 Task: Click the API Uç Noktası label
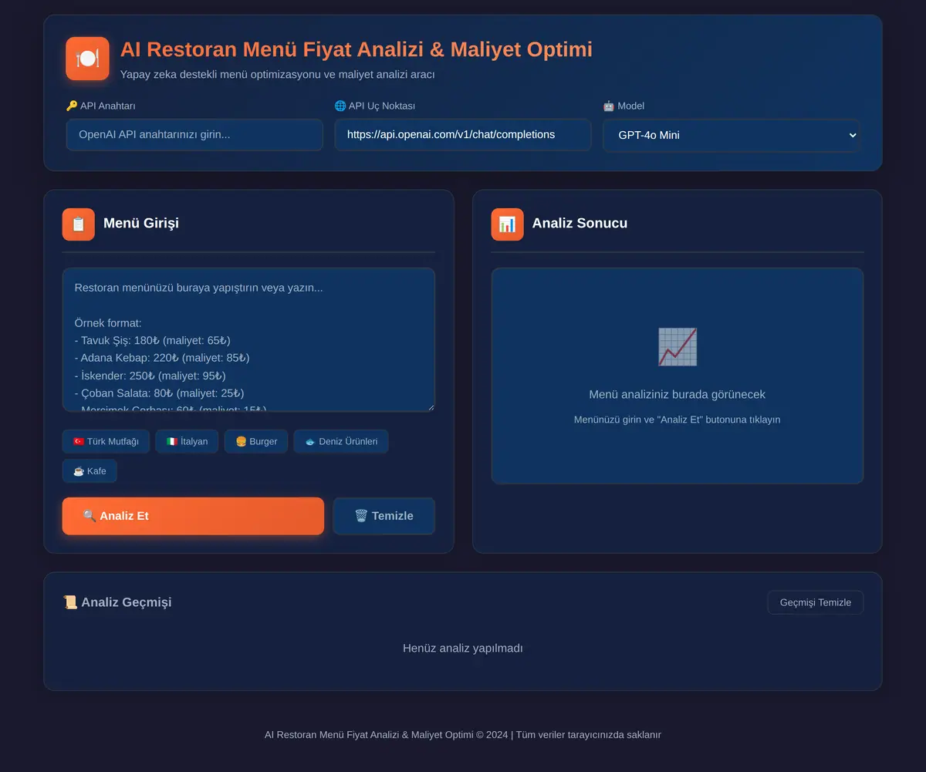click(x=375, y=106)
